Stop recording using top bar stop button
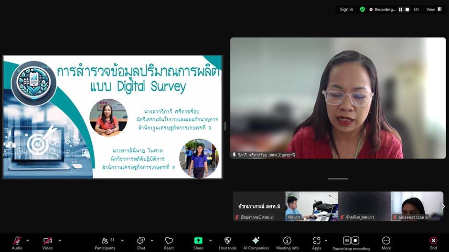This screenshot has width=449, height=252. 407,10
